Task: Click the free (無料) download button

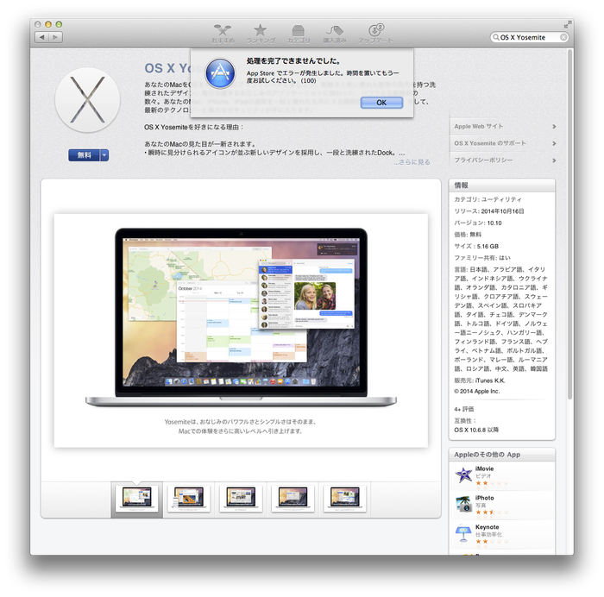Action: [84, 155]
